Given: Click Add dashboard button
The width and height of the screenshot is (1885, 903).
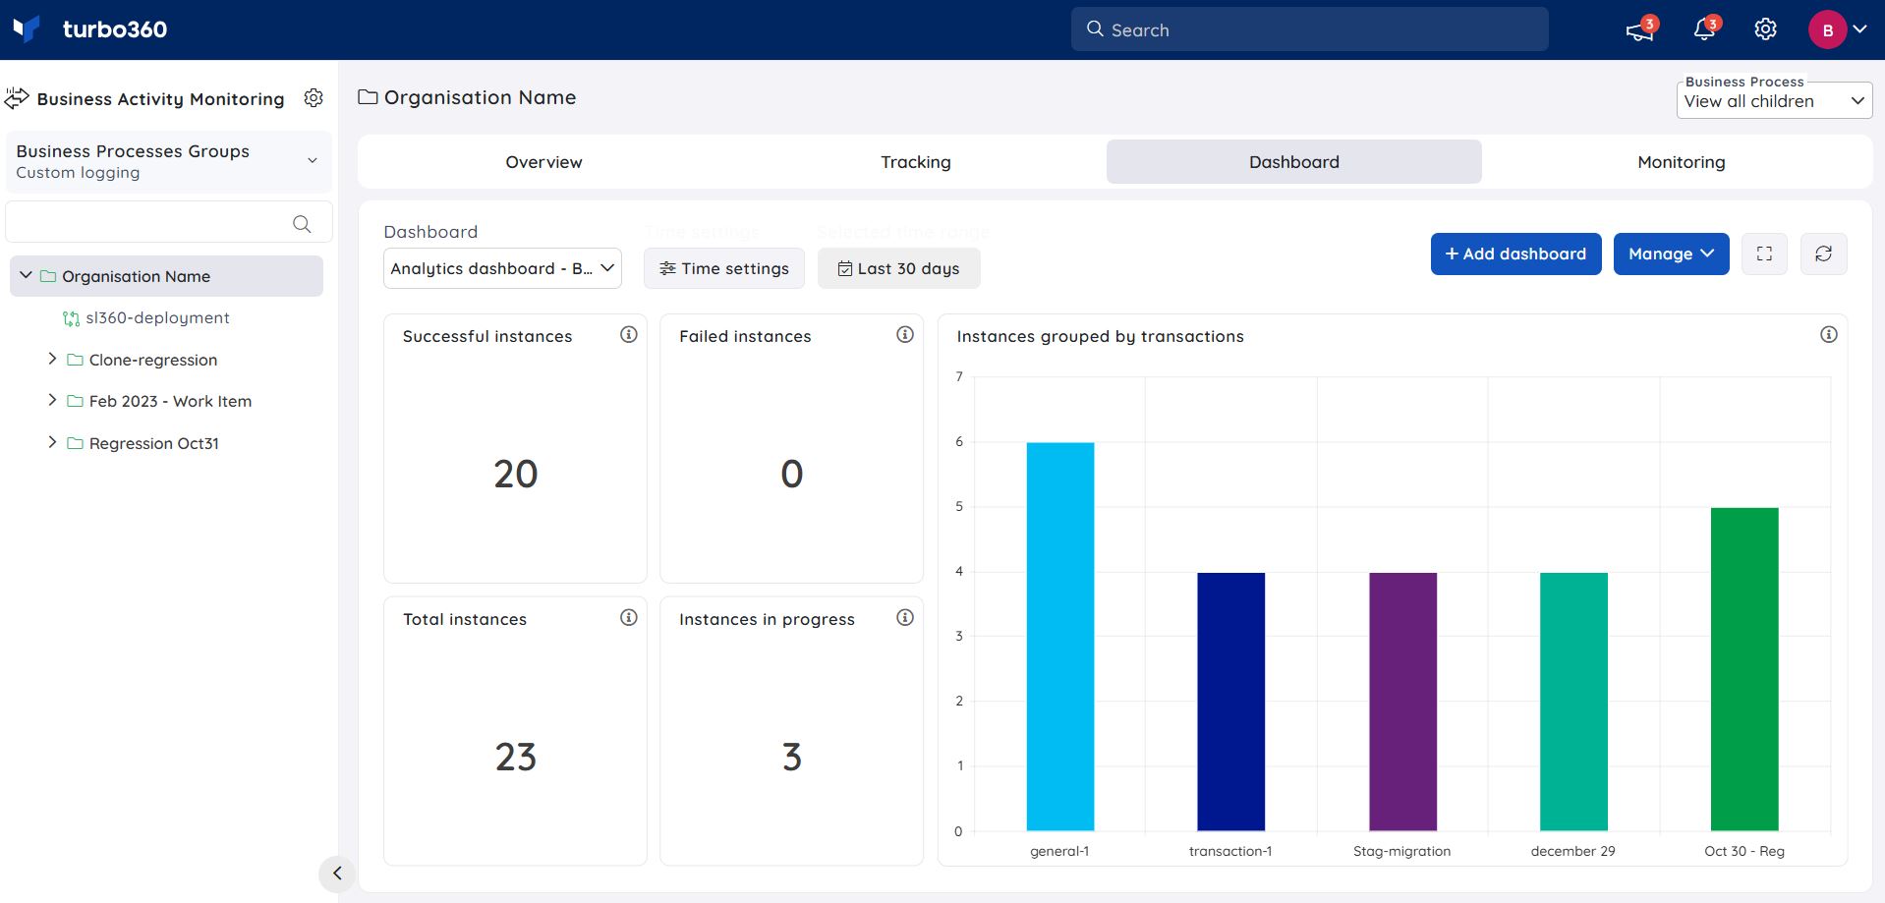Looking at the screenshot, I should tap(1515, 254).
